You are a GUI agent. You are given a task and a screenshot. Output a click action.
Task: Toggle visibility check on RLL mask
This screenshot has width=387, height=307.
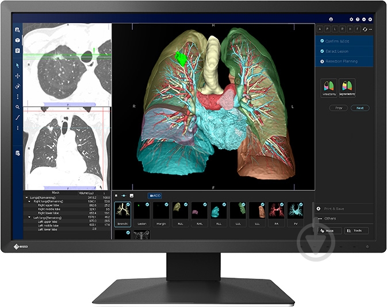click(x=224, y=204)
